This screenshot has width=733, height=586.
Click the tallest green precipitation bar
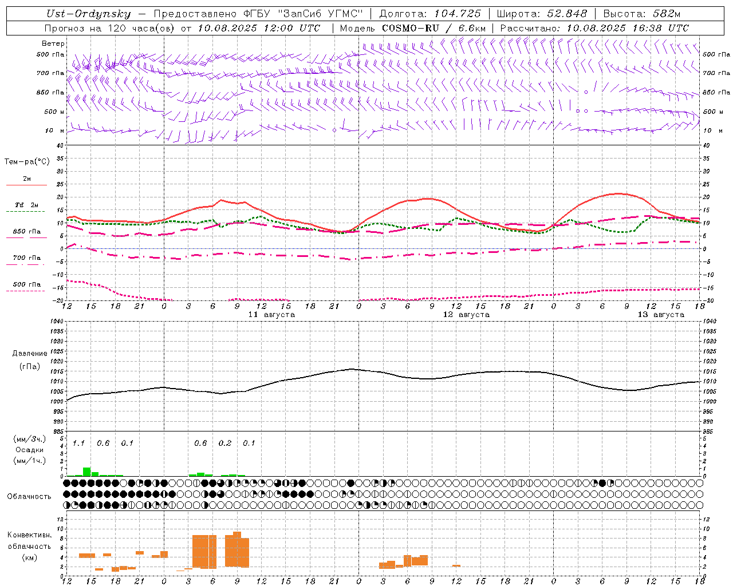86,472
